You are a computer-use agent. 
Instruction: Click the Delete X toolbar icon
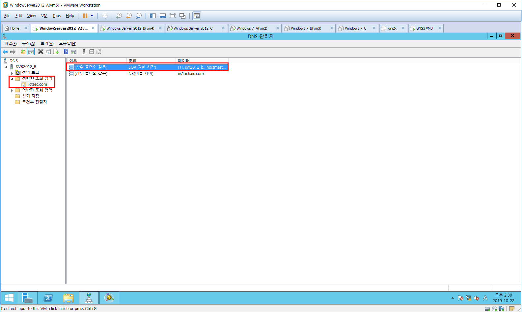[x=41, y=52]
